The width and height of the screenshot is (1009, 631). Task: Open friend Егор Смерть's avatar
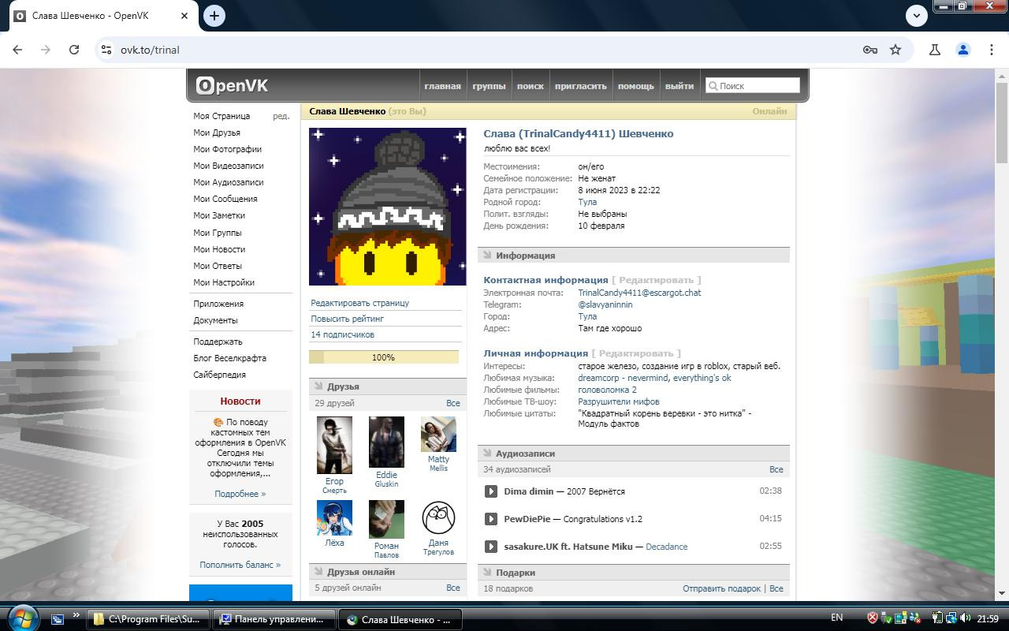pos(334,445)
